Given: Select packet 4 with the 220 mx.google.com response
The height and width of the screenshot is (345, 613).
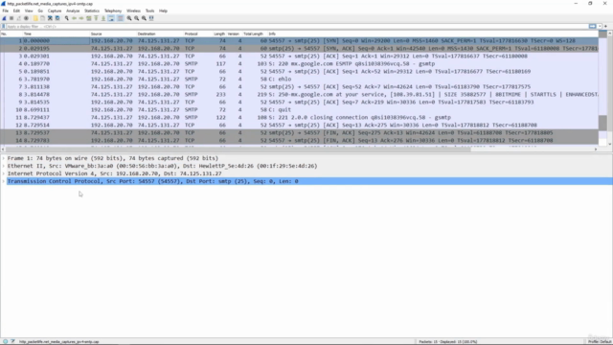Looking at the screenshot, I should (299, 64).
